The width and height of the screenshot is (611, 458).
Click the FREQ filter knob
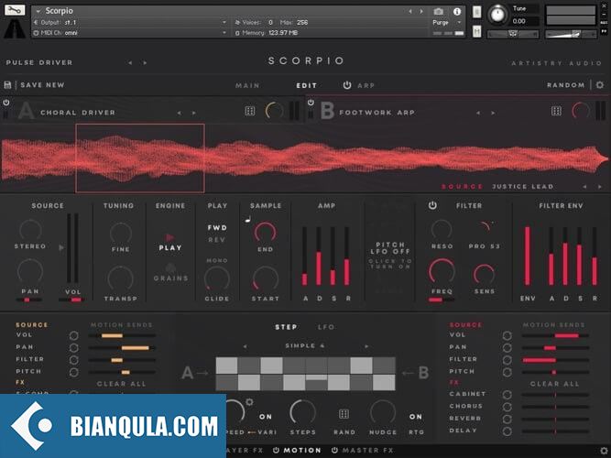pos(442,270)
